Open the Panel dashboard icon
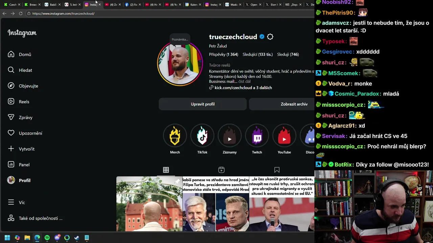This screenshot has width=433, height=243. coord(11,165)
